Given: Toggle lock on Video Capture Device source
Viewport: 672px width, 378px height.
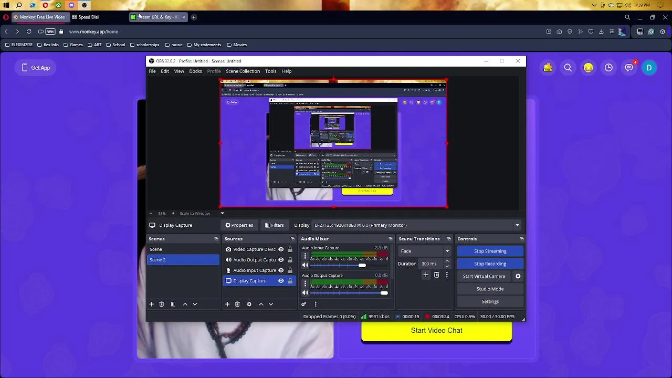Looking at the screenshot, I should click(x=290, y=249).
